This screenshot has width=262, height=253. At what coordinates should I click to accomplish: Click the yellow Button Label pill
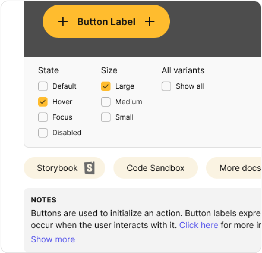point(106,21)
